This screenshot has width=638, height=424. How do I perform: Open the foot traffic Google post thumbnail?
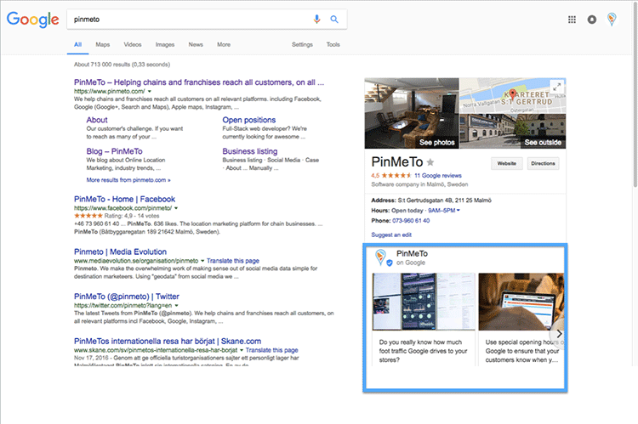tap(424, 302)
